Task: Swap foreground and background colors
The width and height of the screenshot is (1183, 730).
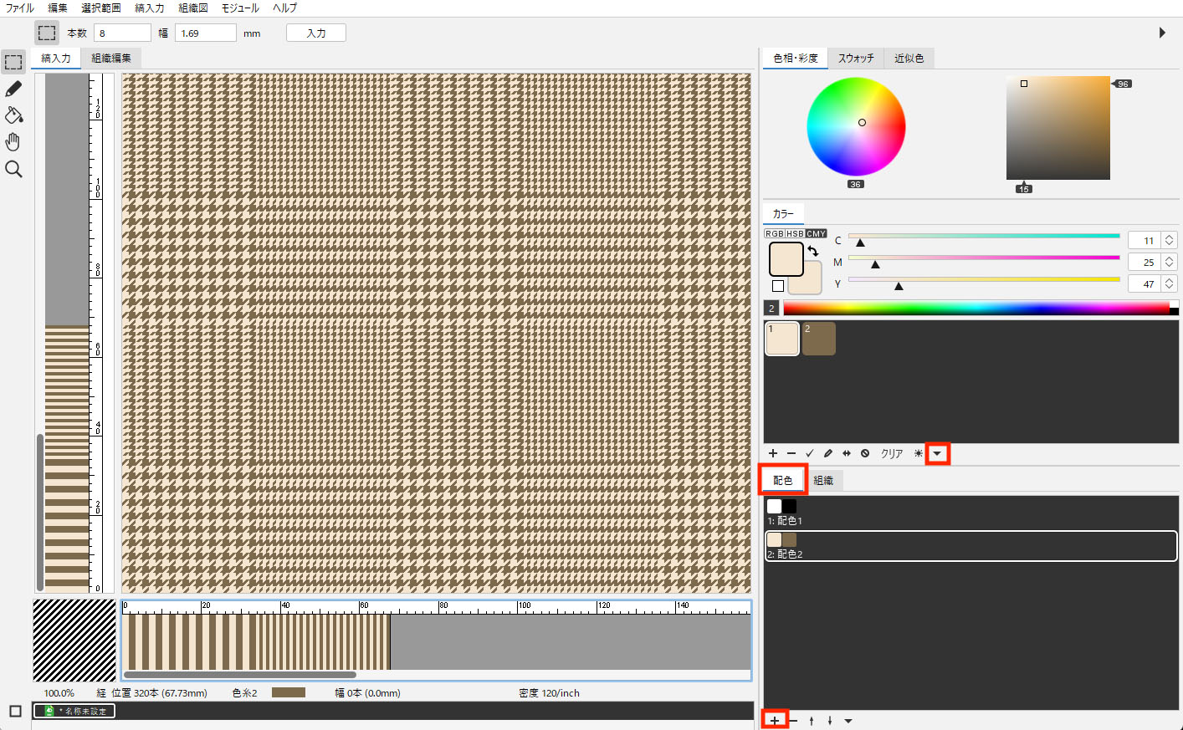Action: pos(813,251)
